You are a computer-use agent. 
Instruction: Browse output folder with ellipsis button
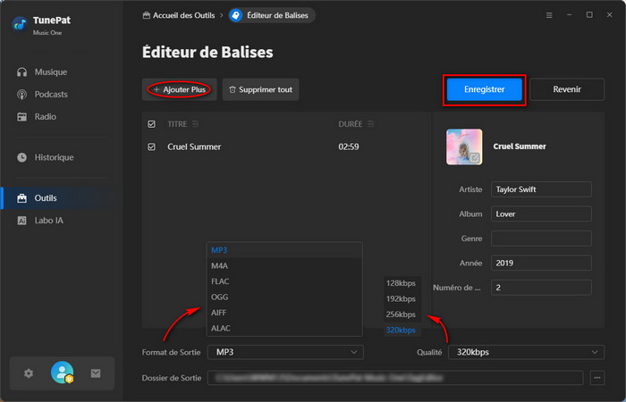596,378
